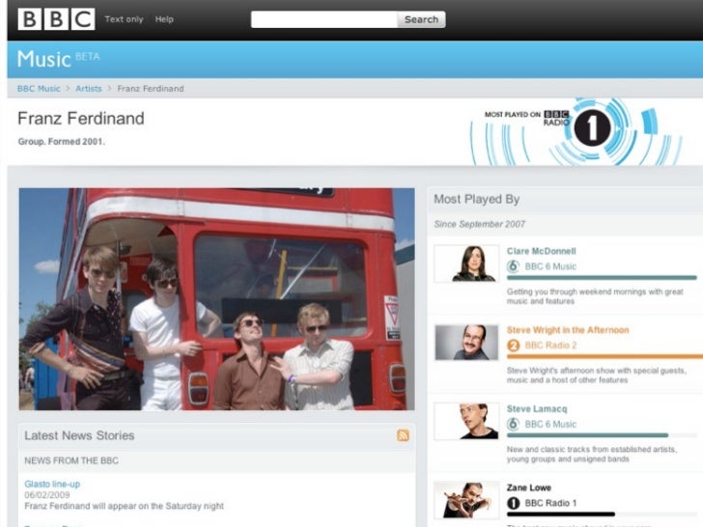Open the BBC Radio 2 station link
The image size is (703, 527).
(550, 346)
